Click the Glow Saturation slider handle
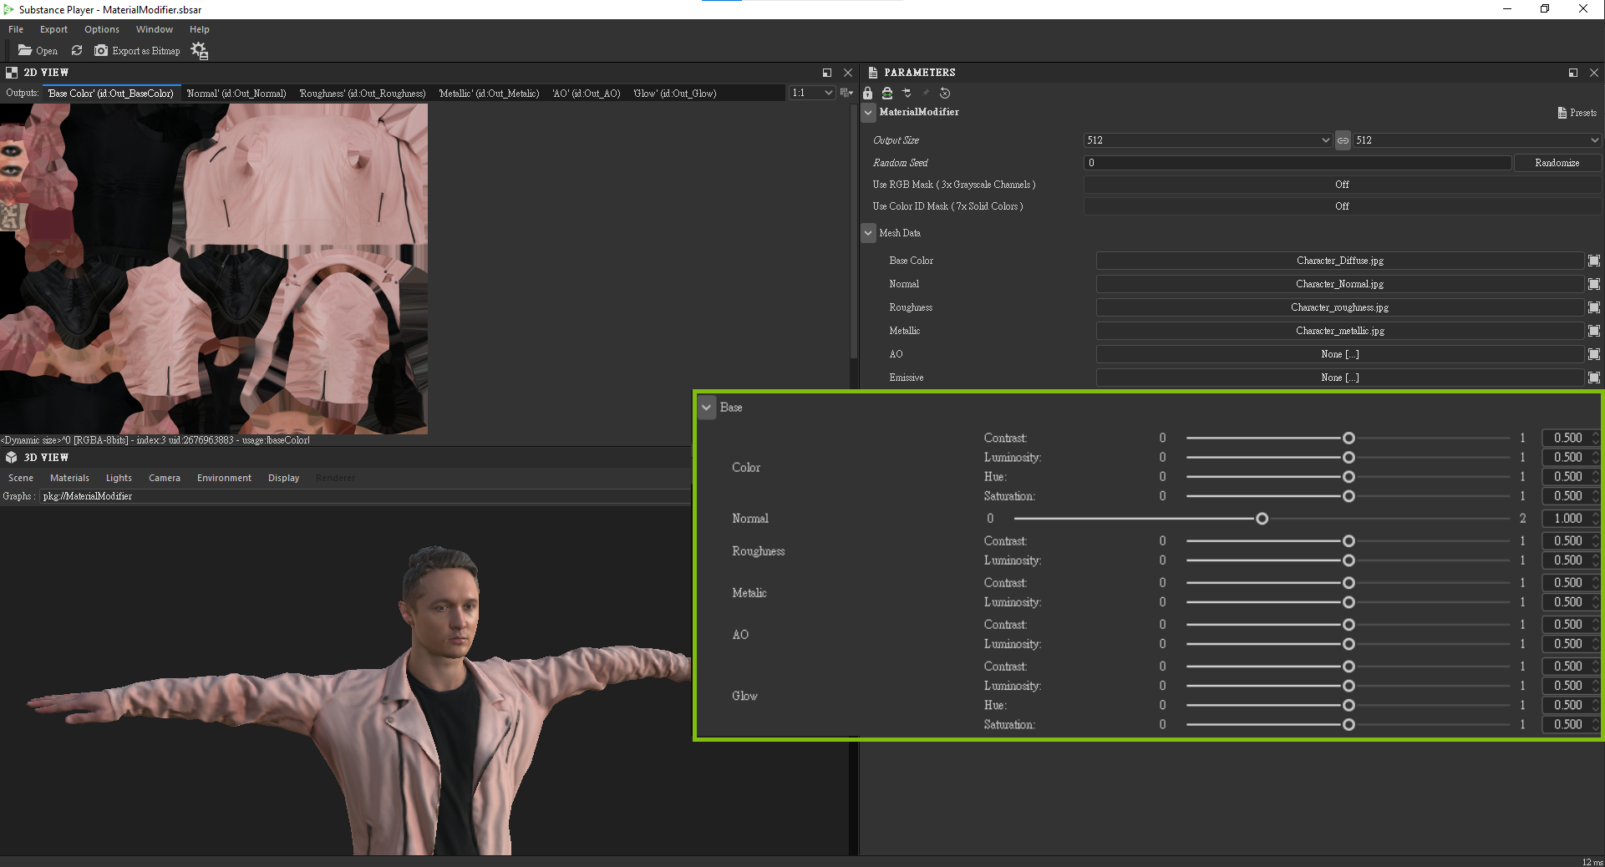 pos(1349,725)
